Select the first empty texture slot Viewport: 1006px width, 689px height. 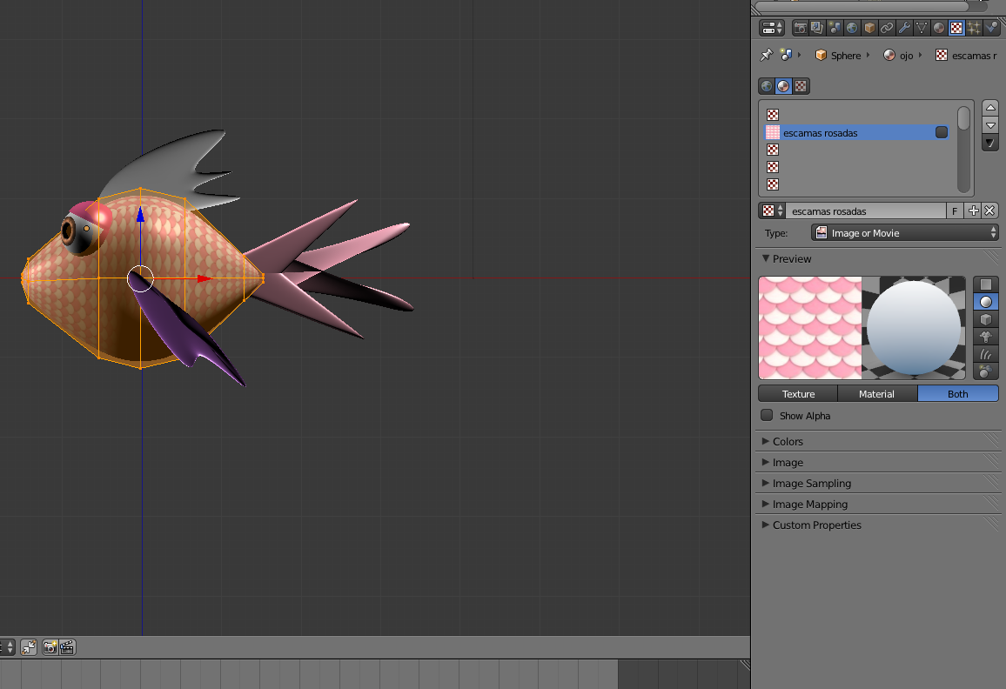[856, 115]
